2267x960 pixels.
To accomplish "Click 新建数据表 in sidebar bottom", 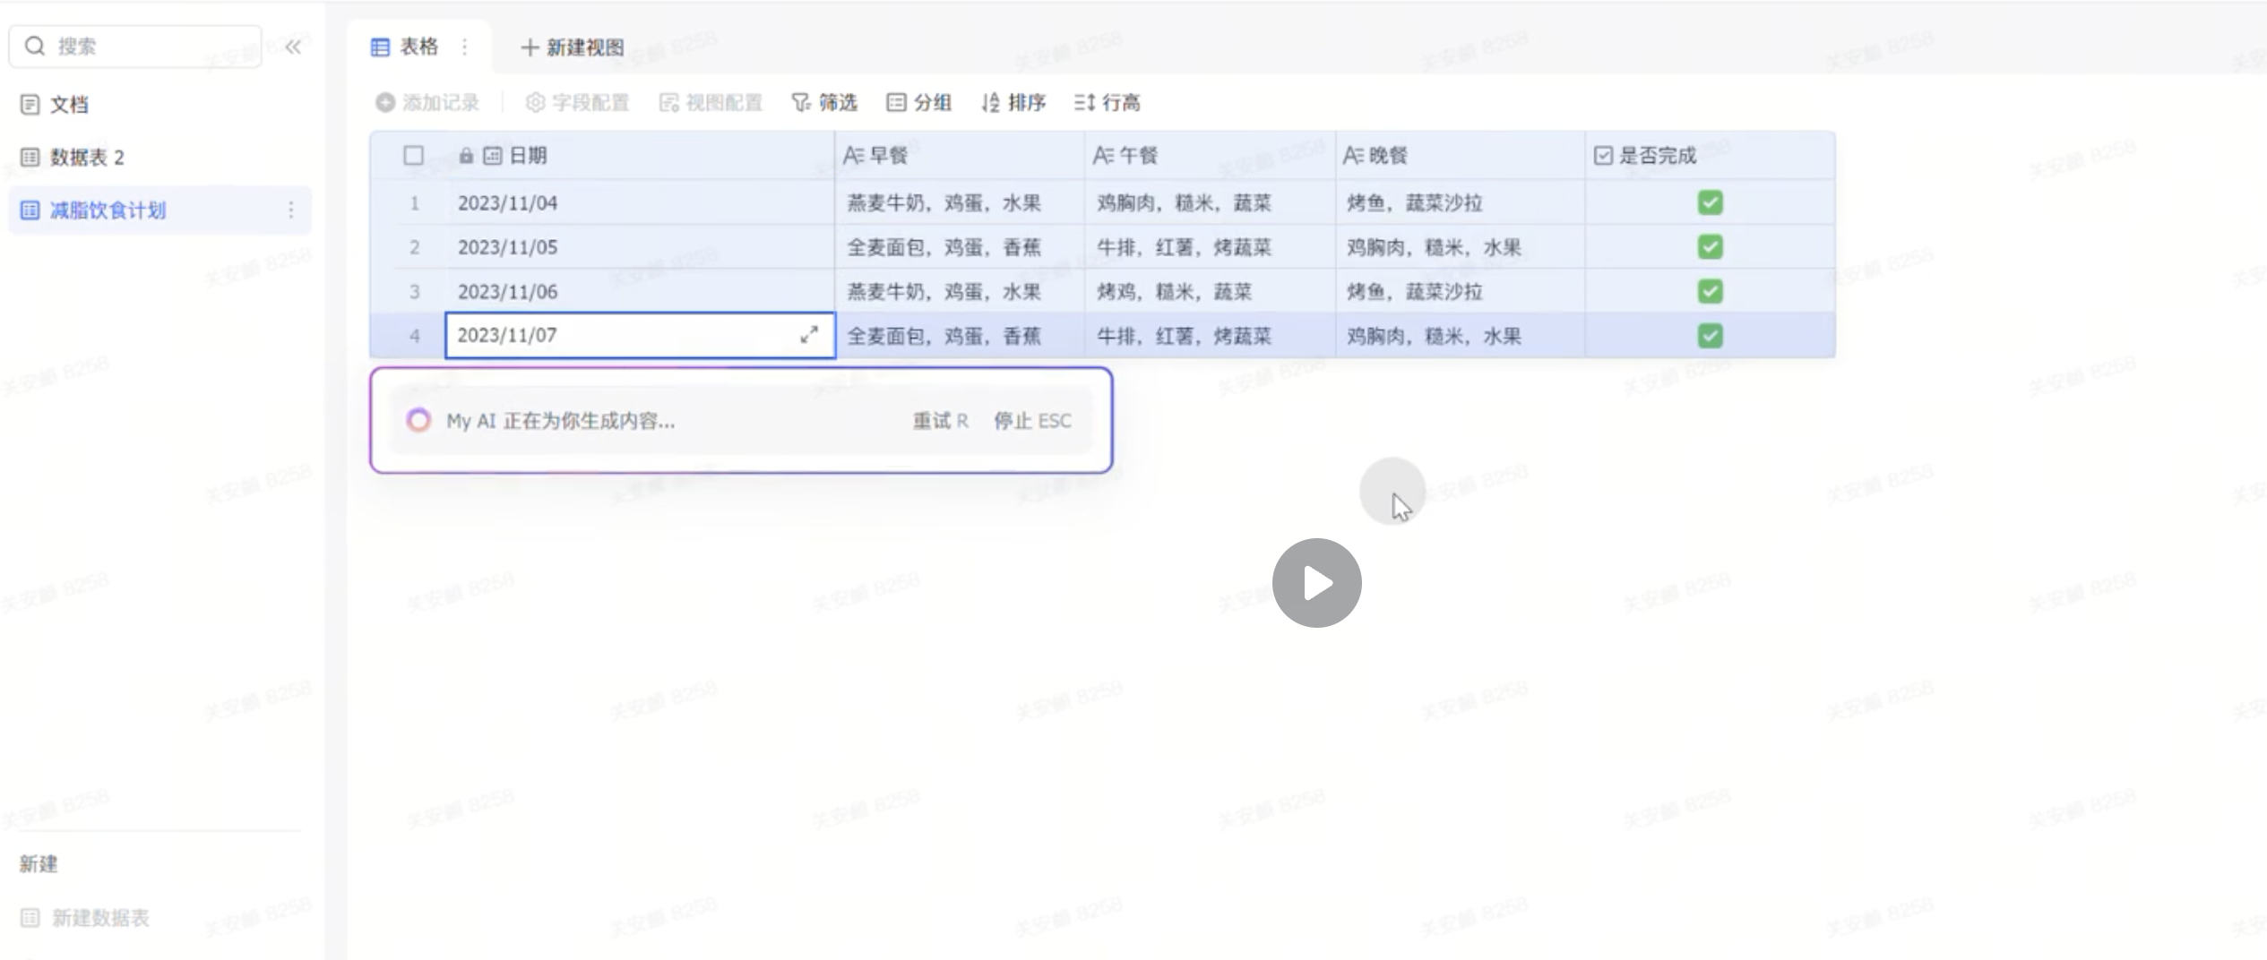I will click(x=85, y=917).
